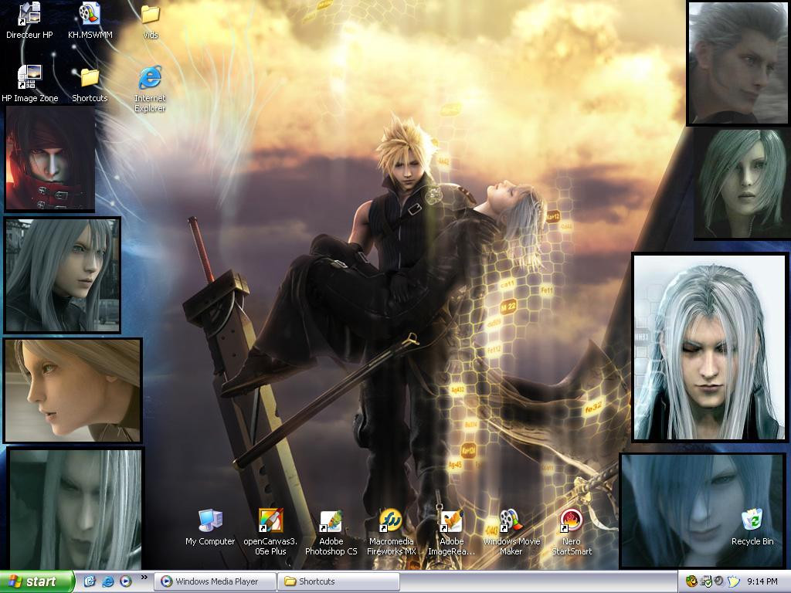Select the Recycle Bin icon
The image size is (791, 593).
752,527
